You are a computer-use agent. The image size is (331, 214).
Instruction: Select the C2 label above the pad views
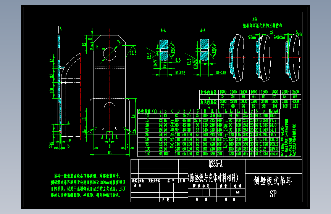[x=271, y=32]
